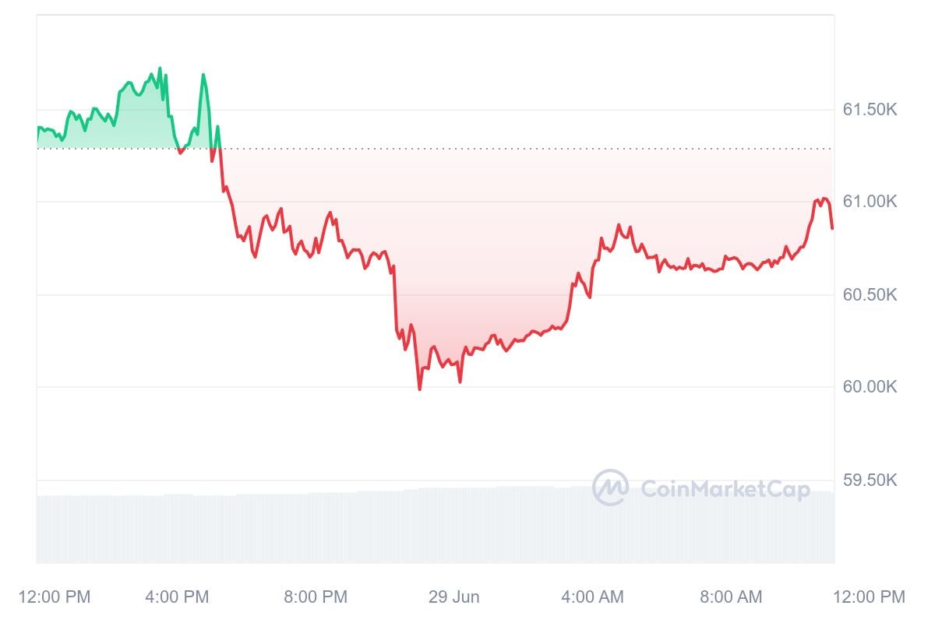Click the 59.50K price axis label
935x623 pixels.
pyautogui.click(x=870, y=480)
